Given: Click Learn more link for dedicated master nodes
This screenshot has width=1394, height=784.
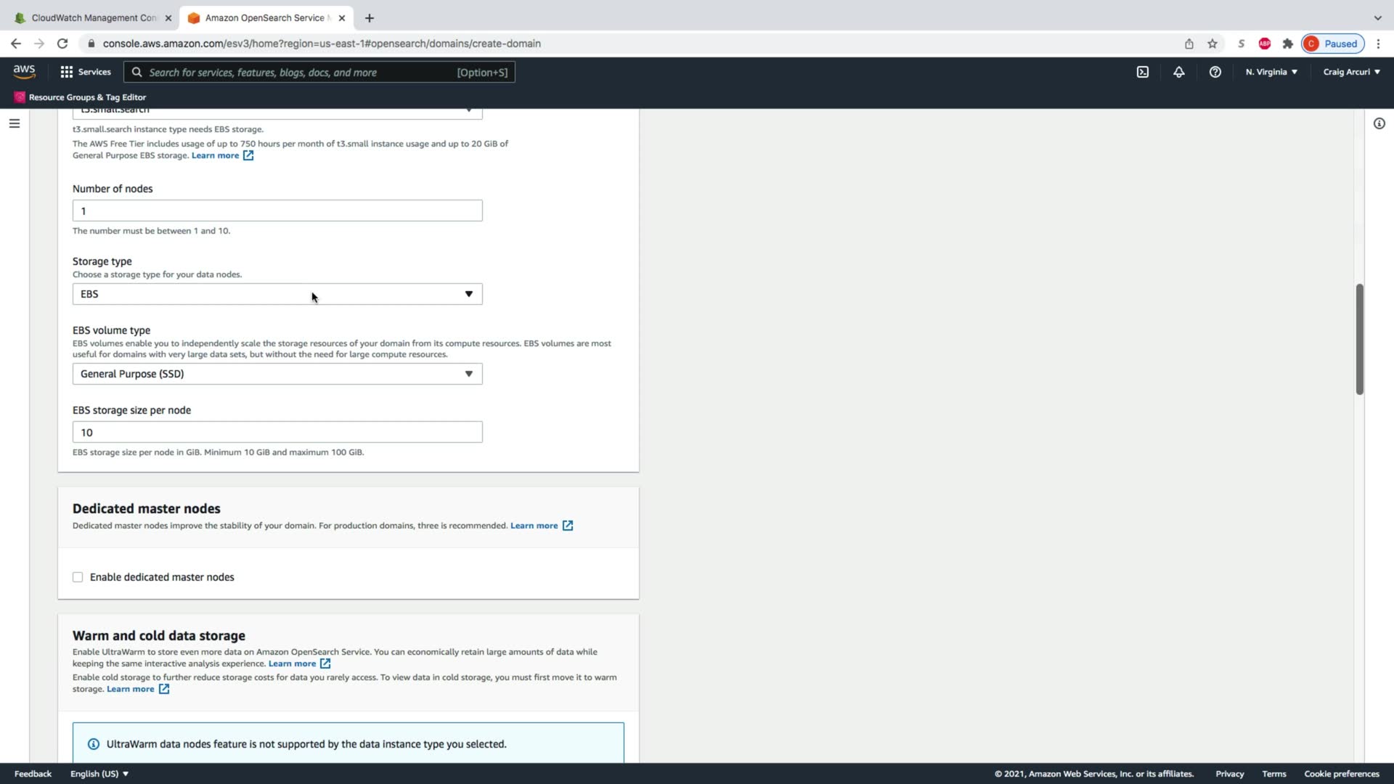Looking at the screenshot, I should (534, 526).
